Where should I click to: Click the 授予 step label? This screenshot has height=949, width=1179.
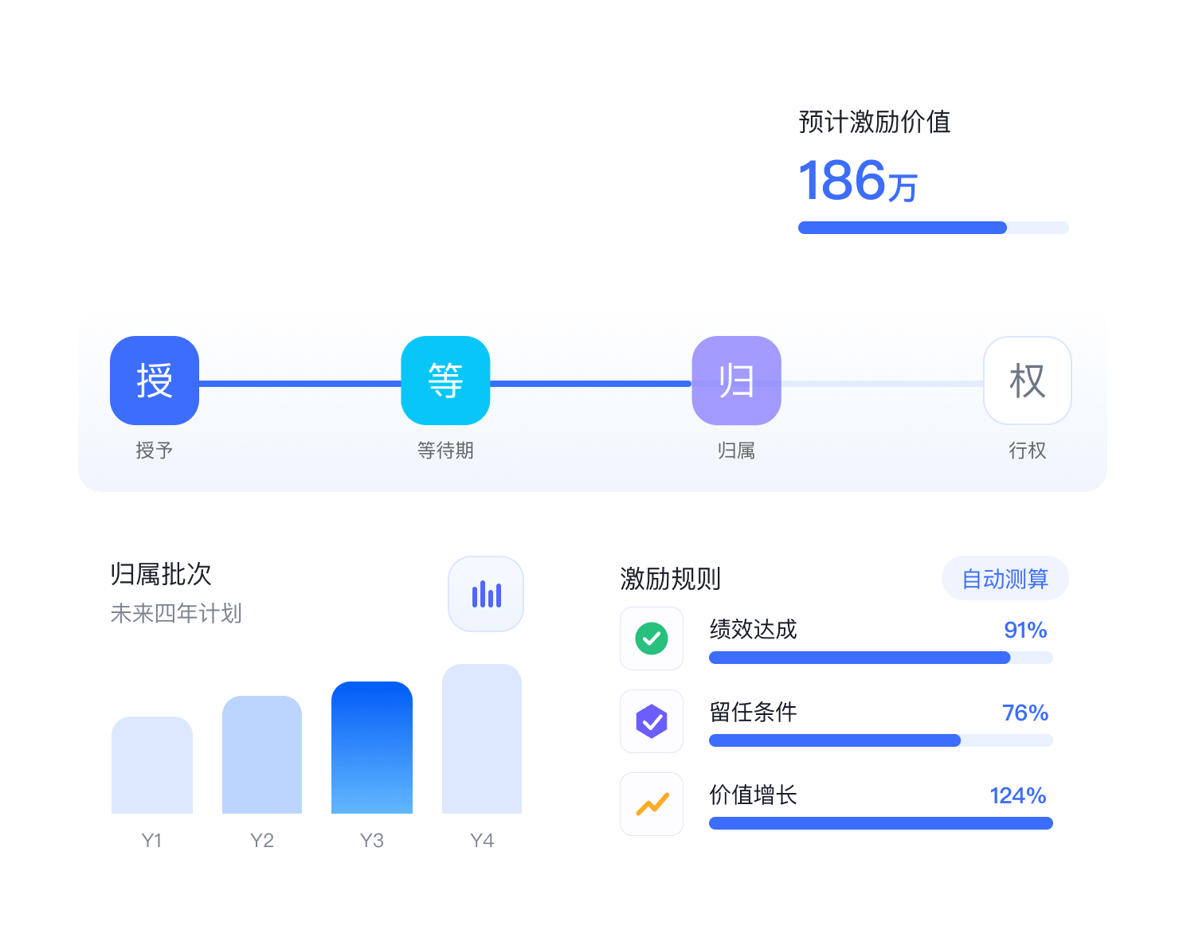[155, 451]
